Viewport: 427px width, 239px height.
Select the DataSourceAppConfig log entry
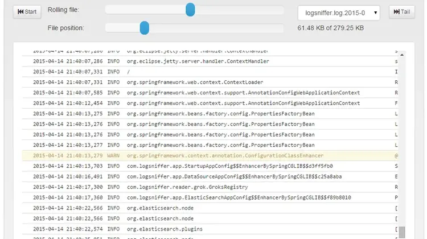pyautogui.click(x=210, y=176)
